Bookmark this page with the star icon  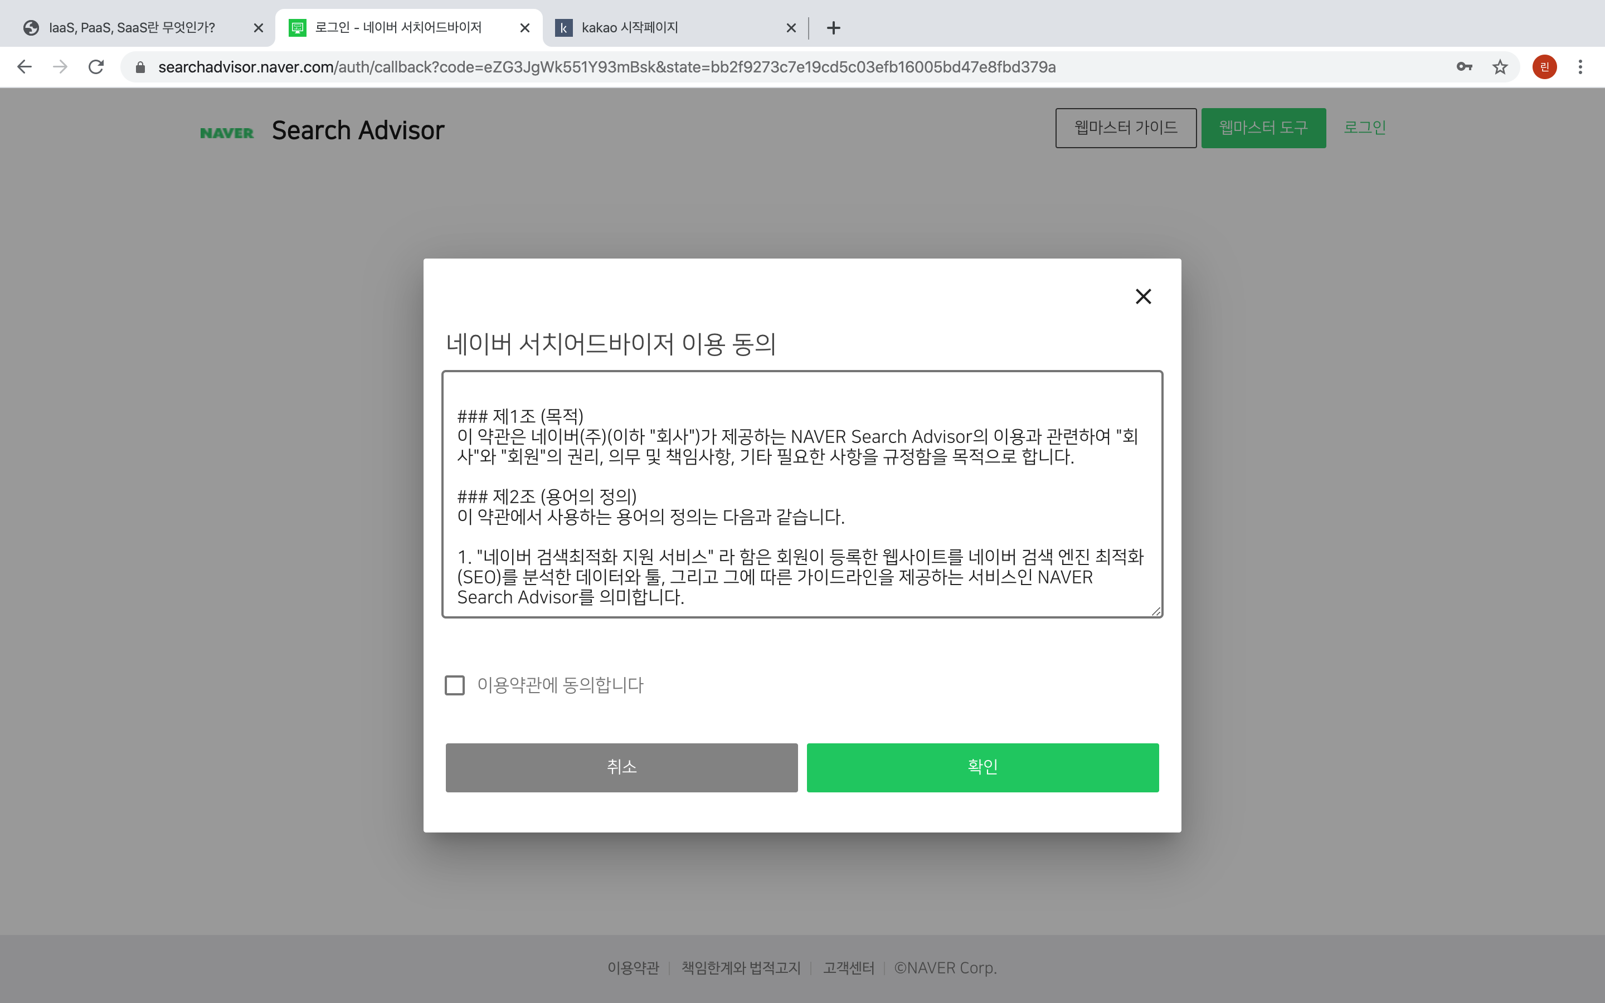[x=1500, y=67]
